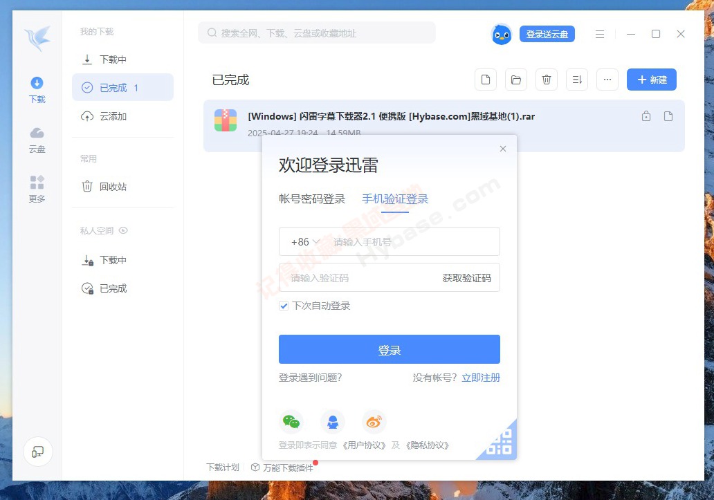Select 已完成 1 under 我的下载
This screenshot has width=714, height=500.
point(122,87)
